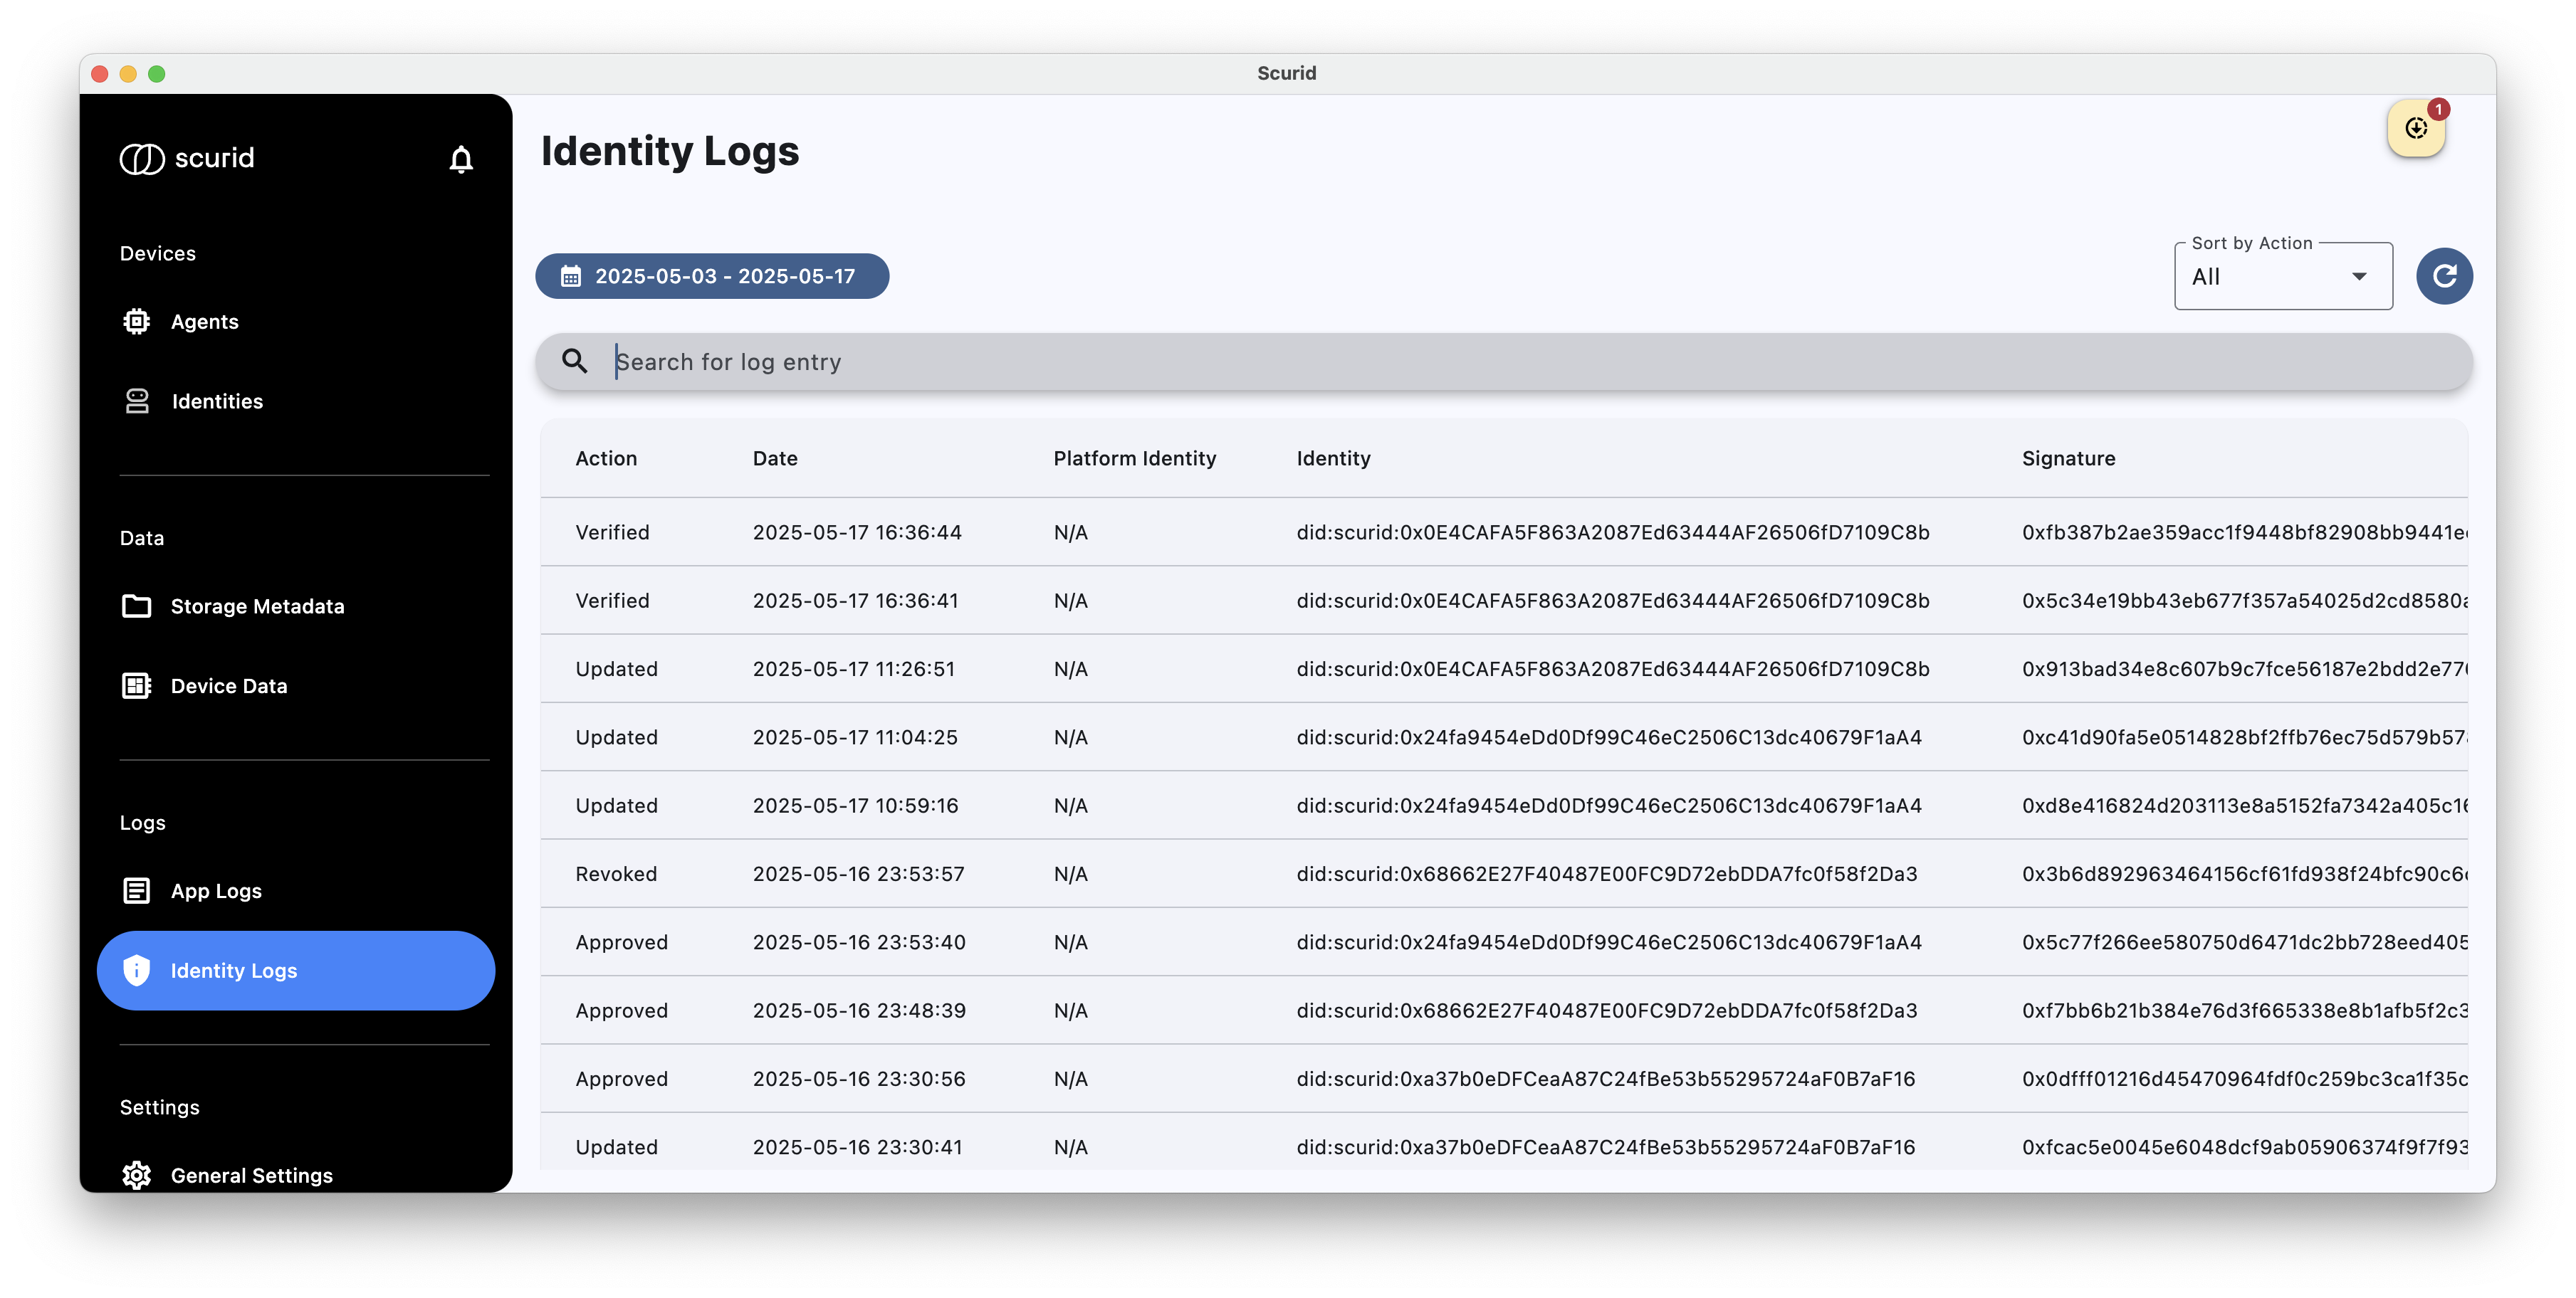Click the Platform Identity column header
2576x1298 pixels.
pyautogui.click(x=1135, y=458)
